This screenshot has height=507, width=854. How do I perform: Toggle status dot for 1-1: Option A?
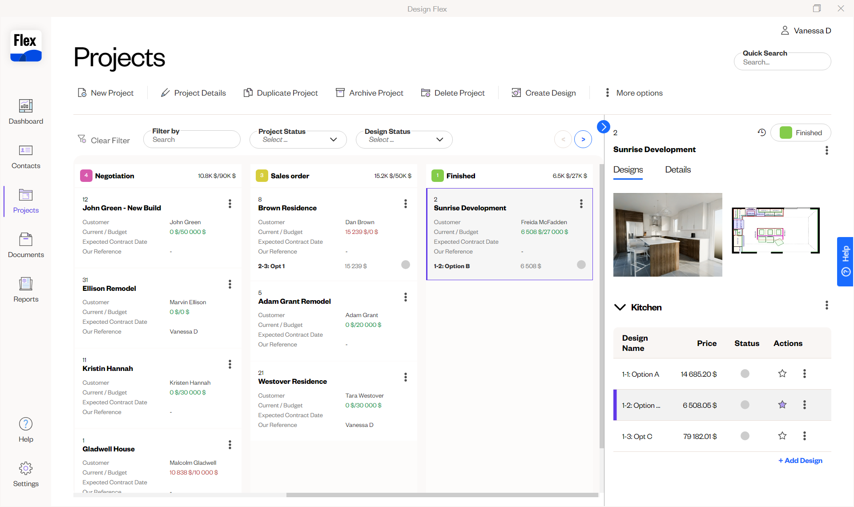(745, 374)
